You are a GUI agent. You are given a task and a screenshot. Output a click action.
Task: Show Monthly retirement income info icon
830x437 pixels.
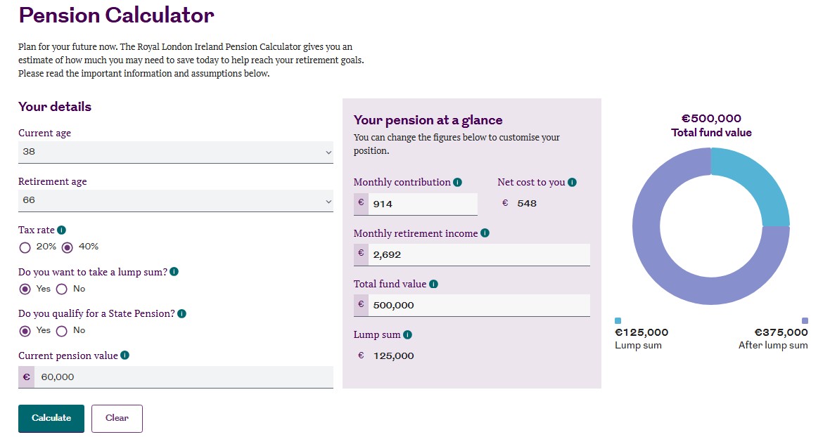point(485,233)
